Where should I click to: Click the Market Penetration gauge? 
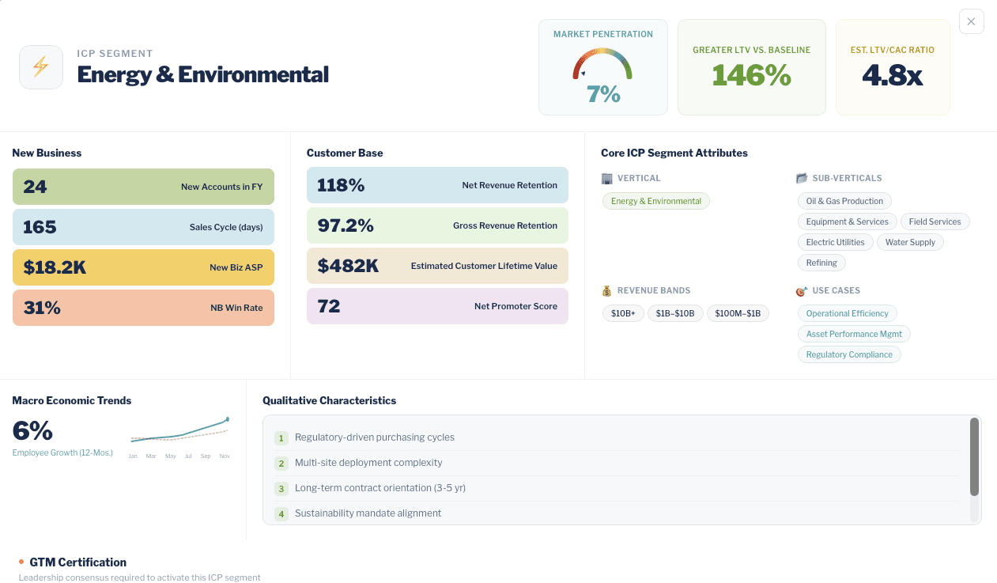602,67
